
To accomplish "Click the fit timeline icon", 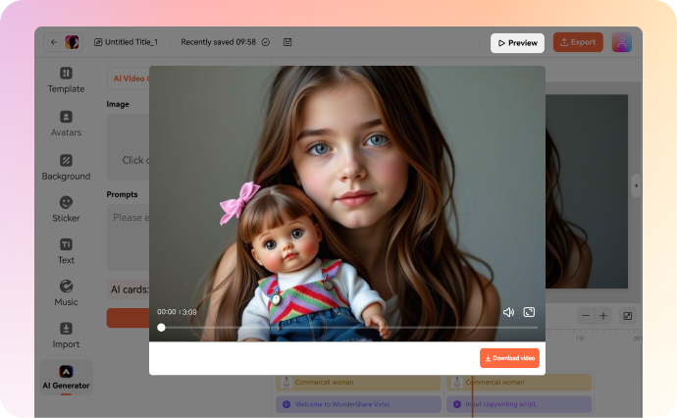I will coord(627,316).
